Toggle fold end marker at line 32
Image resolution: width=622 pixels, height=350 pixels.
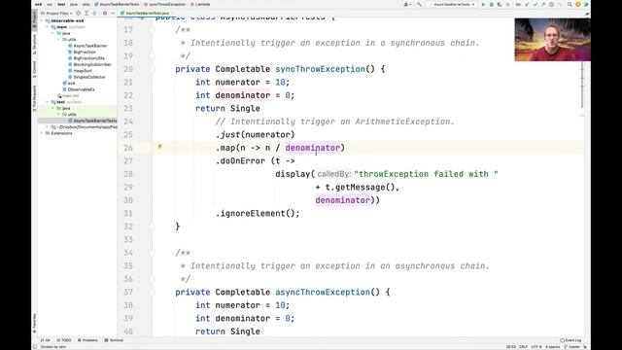pos(152,227)
